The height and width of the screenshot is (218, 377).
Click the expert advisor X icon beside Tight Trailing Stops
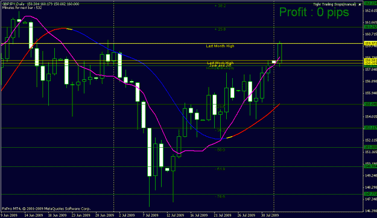(x=360, y=5)
